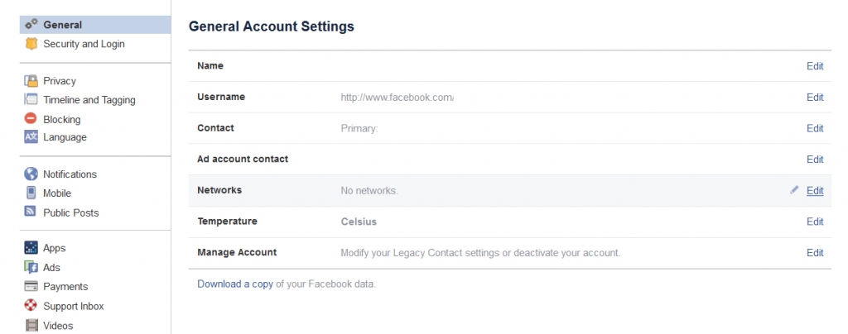The image size is (848, 334).
Task: Expand the Manage Account row
Action: (x=510, y=252)
